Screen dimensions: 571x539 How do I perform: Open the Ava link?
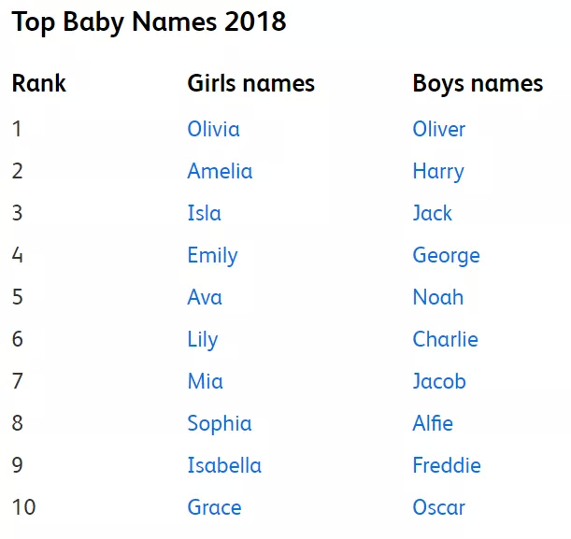click(x=205, y=298)
